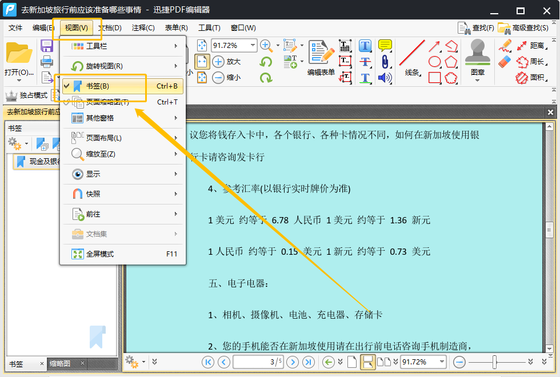This screenshot has width=560, height=377.
Task: Click the sticky note comment icon
Action: pos(385,46)
